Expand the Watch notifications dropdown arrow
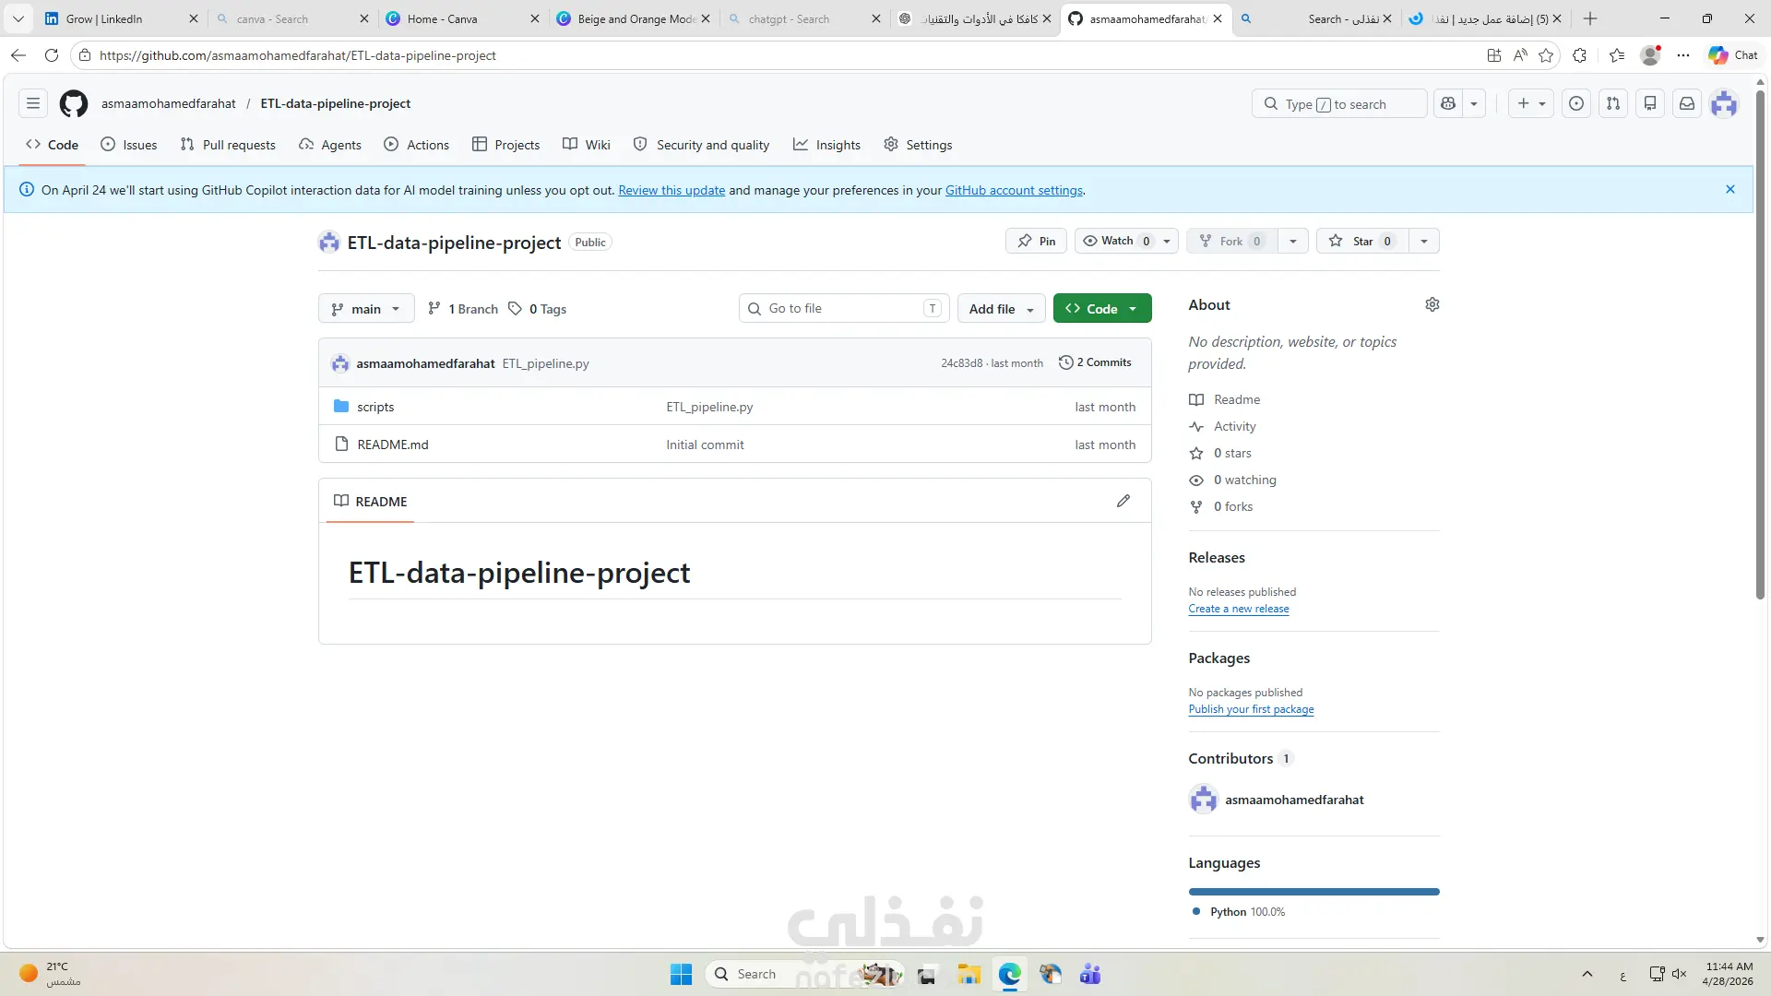 pos(1167,241)
